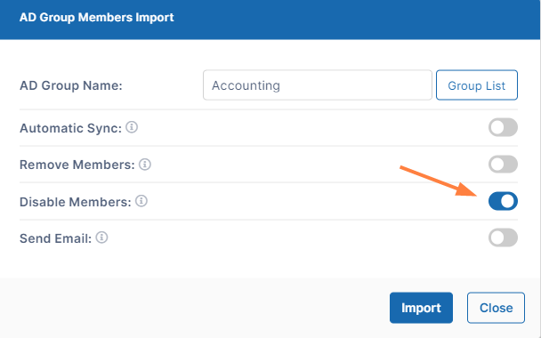The width and height of the screenshot is (541, 338).
Task: Select the Automatic Sync label text
Action: tap(70, 128)
